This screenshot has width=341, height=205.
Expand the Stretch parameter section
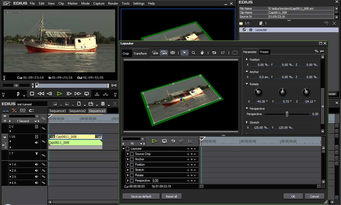point(247,122)
